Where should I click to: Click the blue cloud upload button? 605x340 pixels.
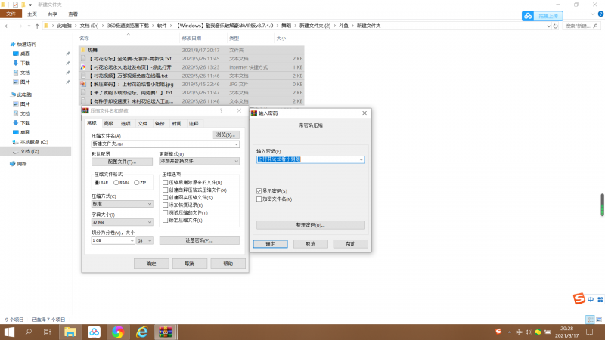[x=541, y=15]
